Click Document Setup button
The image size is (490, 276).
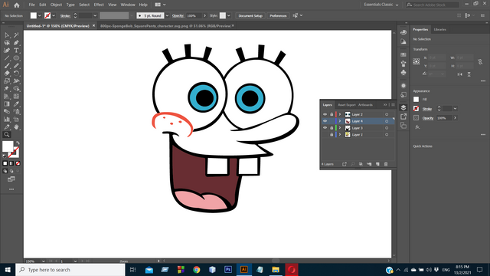[x=250, y=15]
